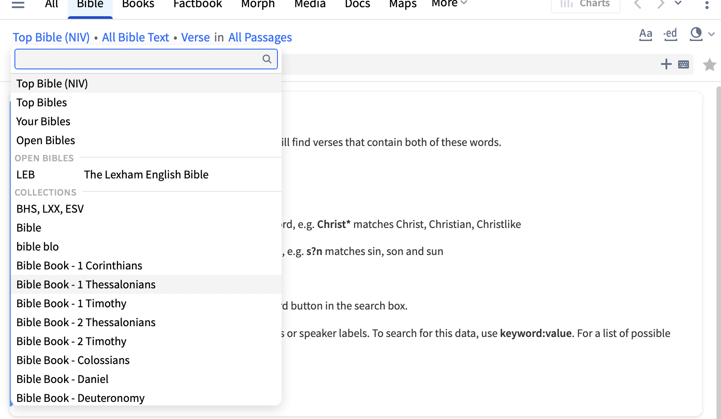The image size is (721, 419).
Task: Toggle the pie-shaped search option icon
Action: coord(696,34)
